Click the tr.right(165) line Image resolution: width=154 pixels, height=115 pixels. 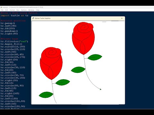pyautogui.click(x=10, y=93)
